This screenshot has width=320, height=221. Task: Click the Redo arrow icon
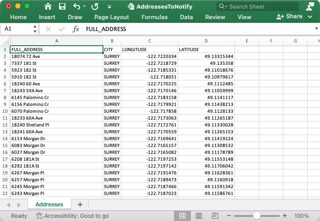(x=95, y=7)
